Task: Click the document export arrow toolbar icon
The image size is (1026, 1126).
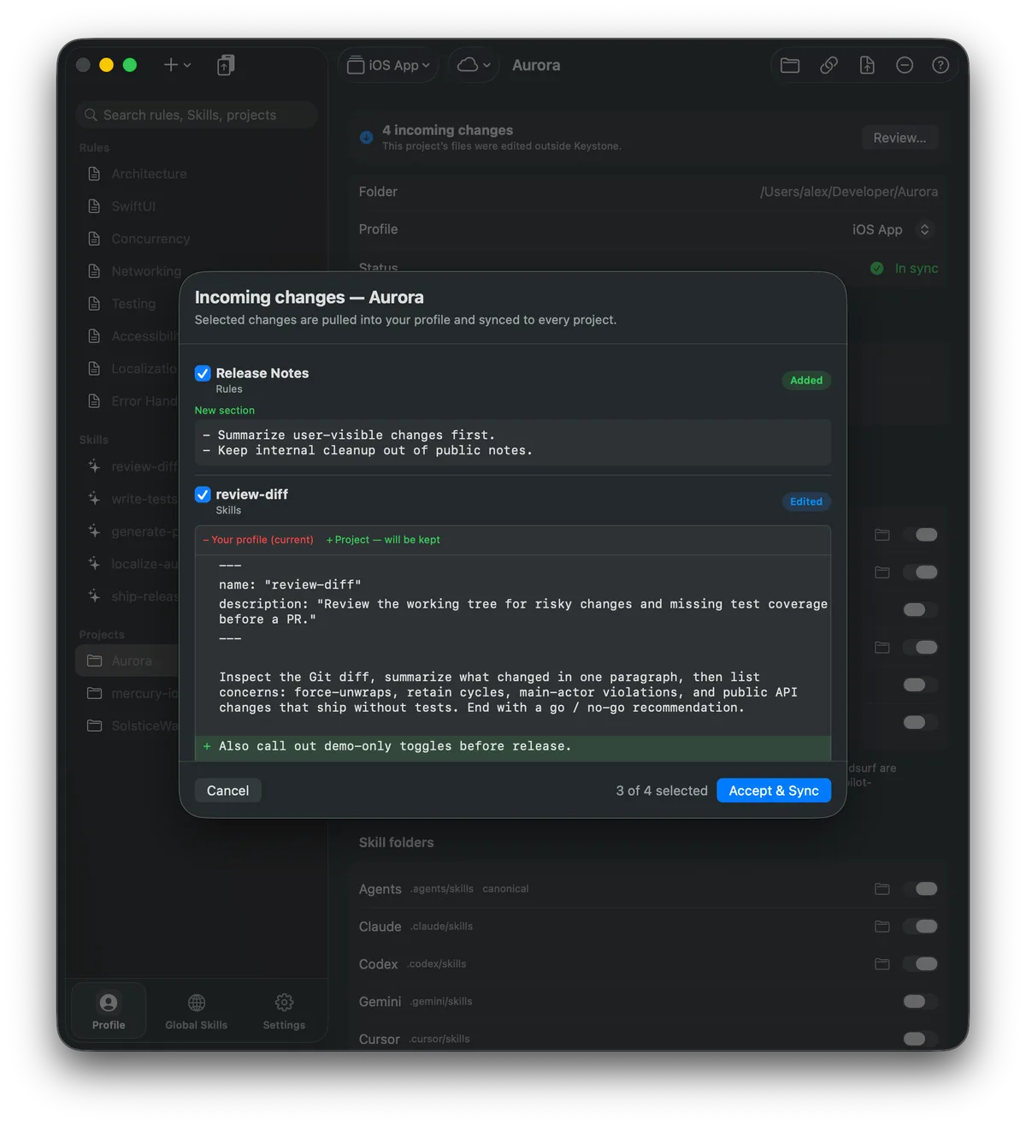Action: coord(866,65)
